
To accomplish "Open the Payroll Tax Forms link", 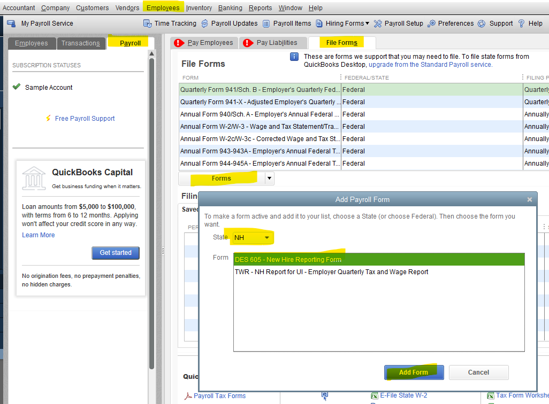I will [219, 396].
